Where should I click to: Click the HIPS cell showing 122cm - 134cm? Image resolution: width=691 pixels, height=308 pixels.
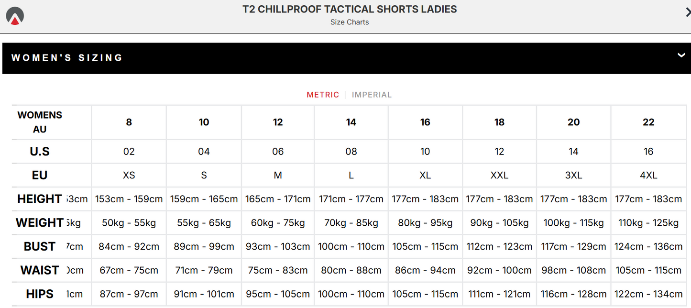pyautogui.click(x=648, y=294)
